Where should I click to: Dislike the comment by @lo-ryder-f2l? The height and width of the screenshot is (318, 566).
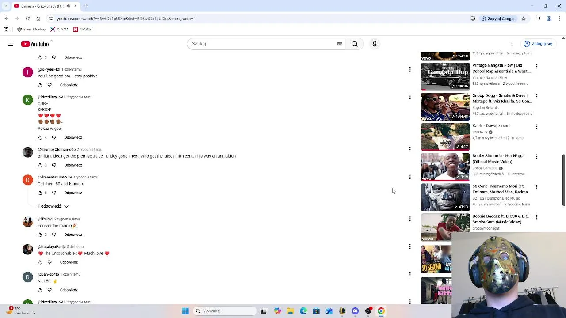click(x=50, y=85)
